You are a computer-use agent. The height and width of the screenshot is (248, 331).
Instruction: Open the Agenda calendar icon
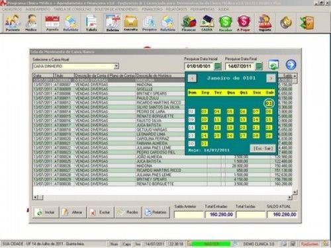coord(52,23)
